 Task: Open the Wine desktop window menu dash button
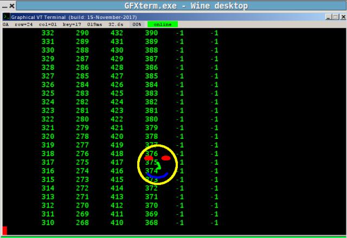[5, 6]
